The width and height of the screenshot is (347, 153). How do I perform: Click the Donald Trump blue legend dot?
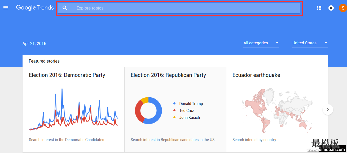tap(174, 104)
